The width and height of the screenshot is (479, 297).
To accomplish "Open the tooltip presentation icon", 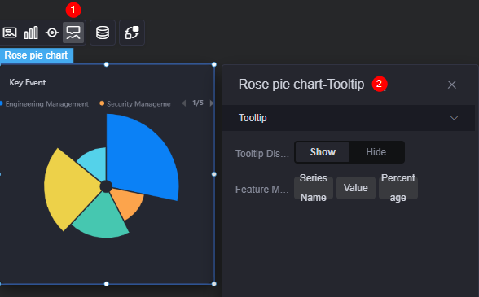I will [x=73, y=33].
